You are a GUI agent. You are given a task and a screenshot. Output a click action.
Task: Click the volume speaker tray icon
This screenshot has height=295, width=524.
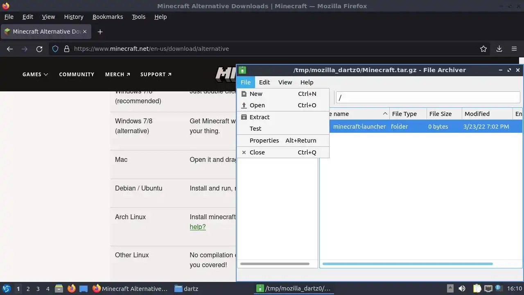pyautogui.click(x=462, y=289)
